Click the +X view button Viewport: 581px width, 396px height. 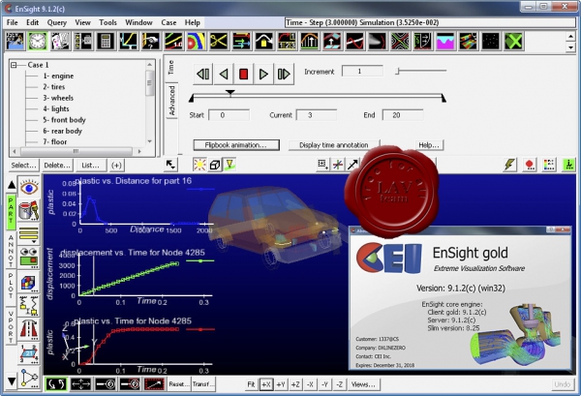pyautogui.click(x=266, y=384)
